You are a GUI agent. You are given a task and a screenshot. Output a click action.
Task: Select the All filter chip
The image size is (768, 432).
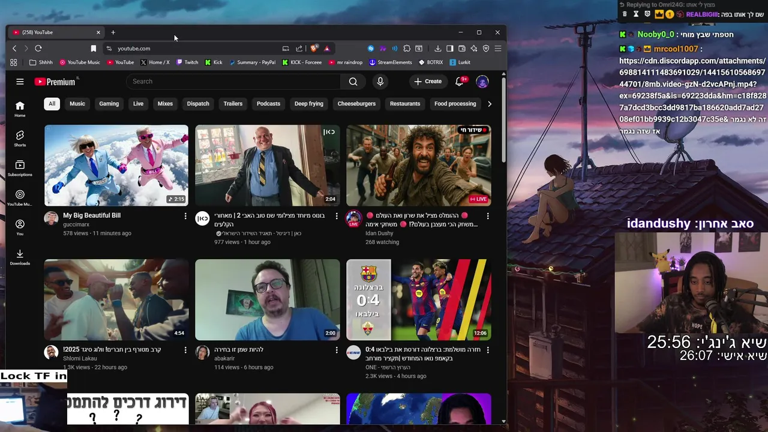(x=52, y=104)
